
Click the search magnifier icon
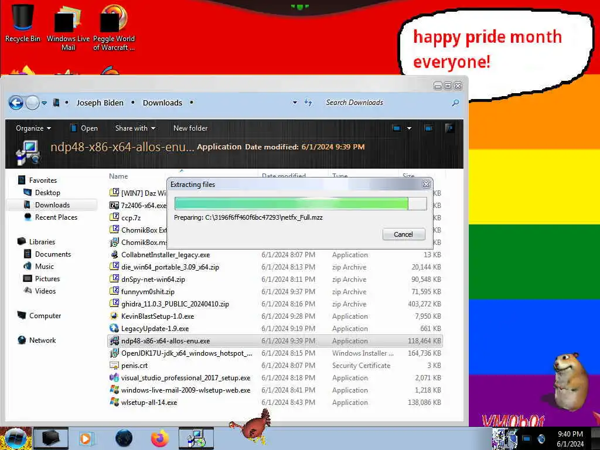click(x=455, y=103)
